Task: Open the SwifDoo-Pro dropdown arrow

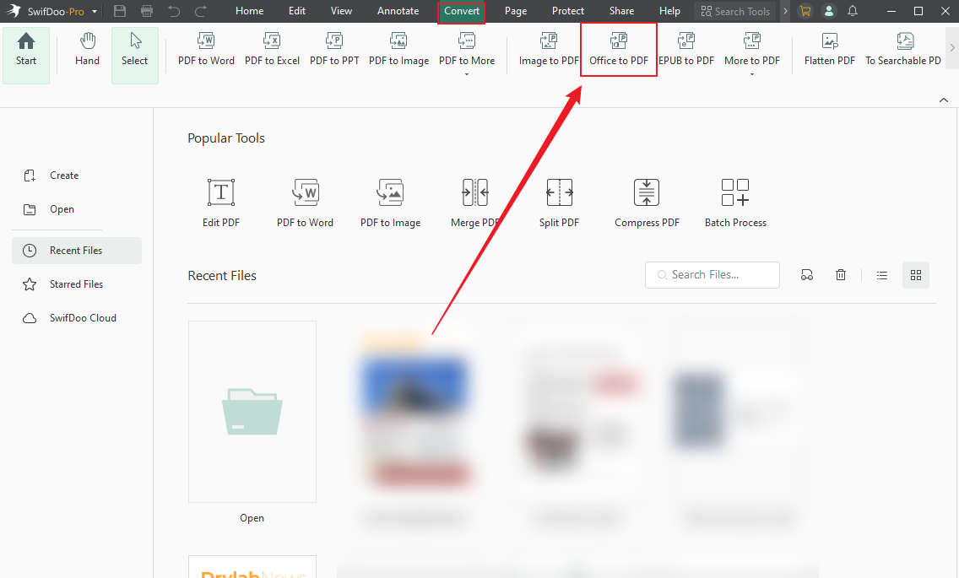Action: click(95, 11)
